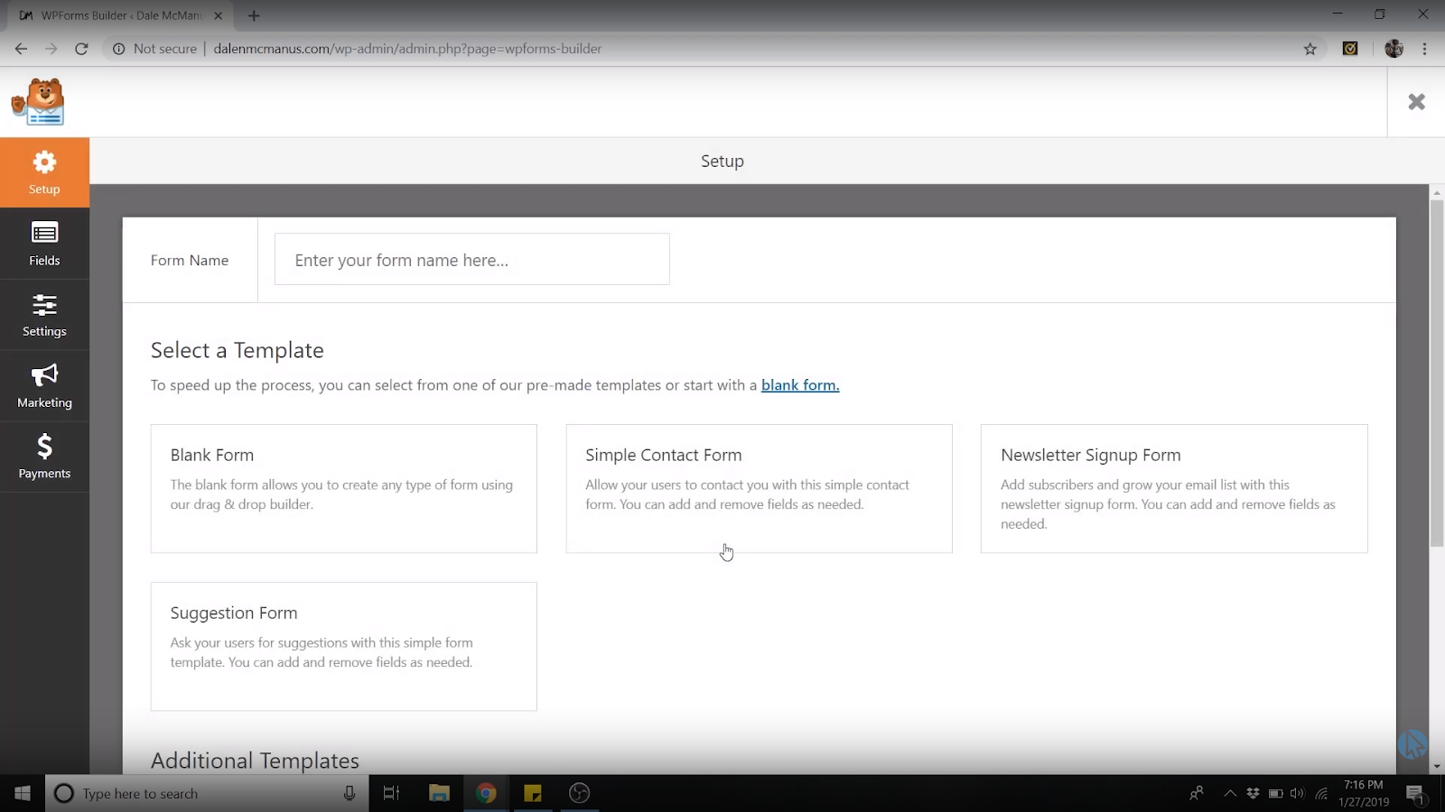The height and width of the screenshot is (812, 1445).
Task: Open File Explorer from the taskbar
Action: [x=439, y=793]
